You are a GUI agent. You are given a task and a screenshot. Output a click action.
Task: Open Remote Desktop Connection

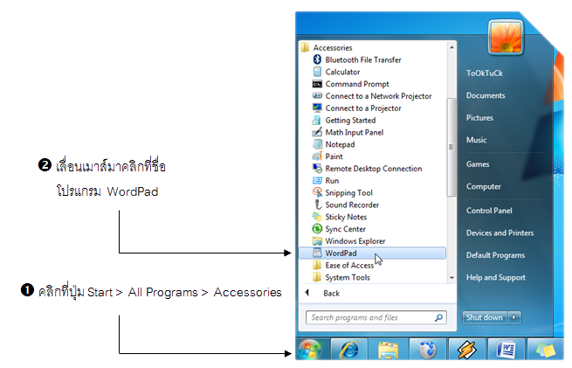point(373,169)
